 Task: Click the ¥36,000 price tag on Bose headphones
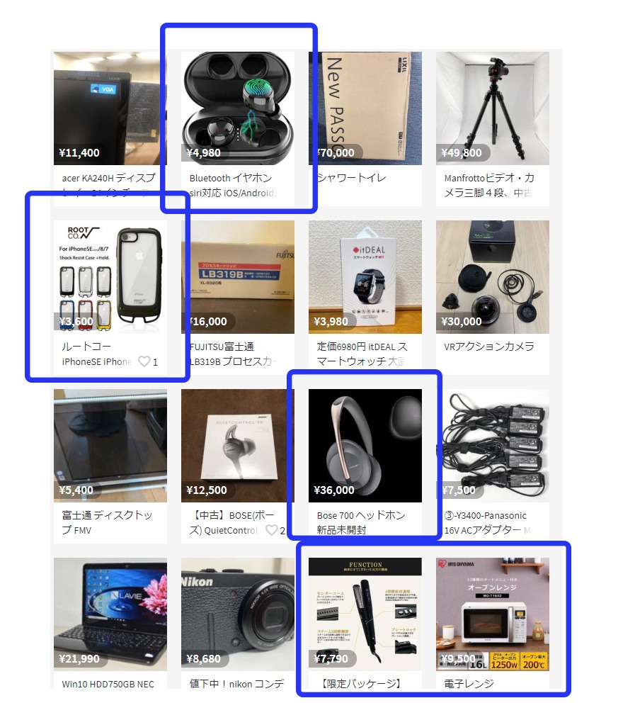(x=334, y=490)
